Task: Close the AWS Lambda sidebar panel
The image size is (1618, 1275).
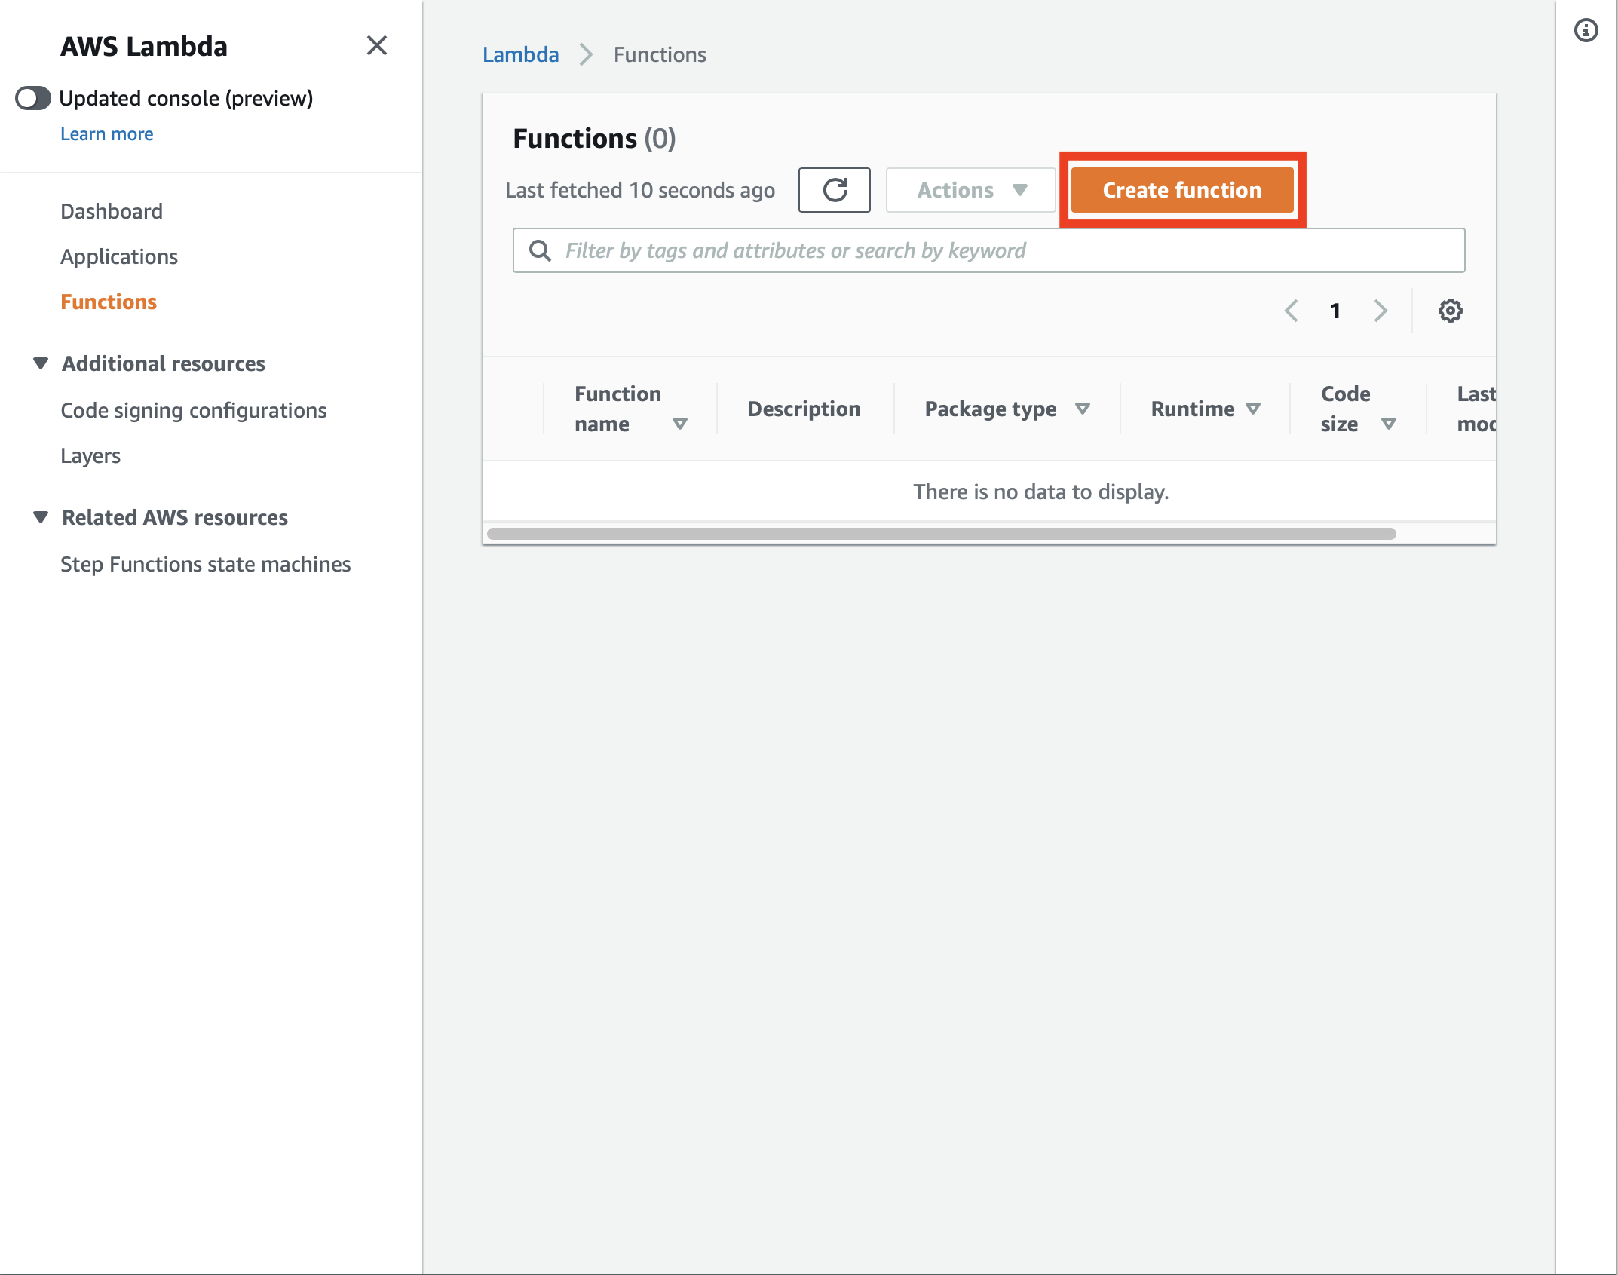Action: pos(376,46)
